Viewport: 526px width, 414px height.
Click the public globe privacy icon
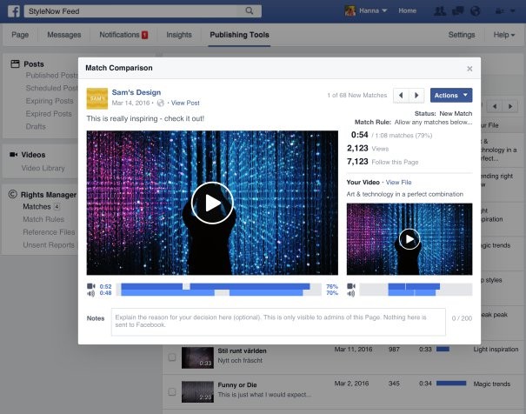(x=161, y=103)
